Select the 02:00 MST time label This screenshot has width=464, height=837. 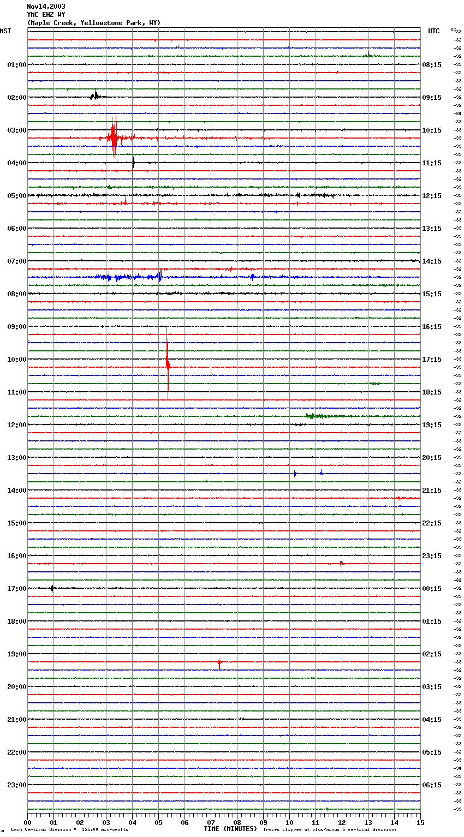pos(16,98)
